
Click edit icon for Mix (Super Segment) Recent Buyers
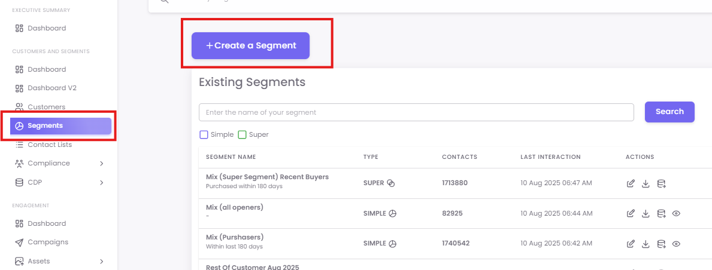(x=631, y=183)
